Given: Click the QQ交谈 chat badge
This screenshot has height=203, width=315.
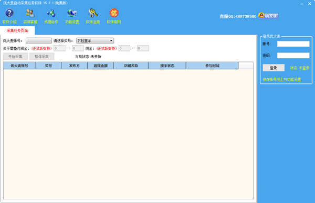Looking at the screenshot, I should (x=268, y=16).
